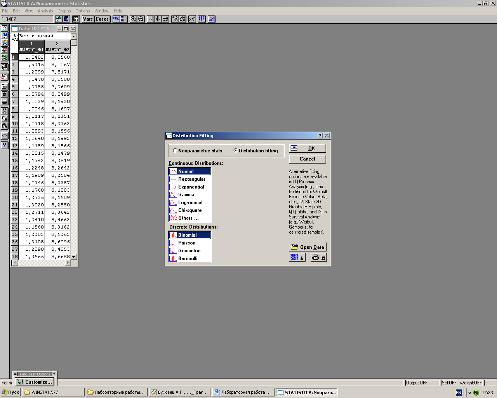Click right arrow of horizontal scrollbar

68,263
